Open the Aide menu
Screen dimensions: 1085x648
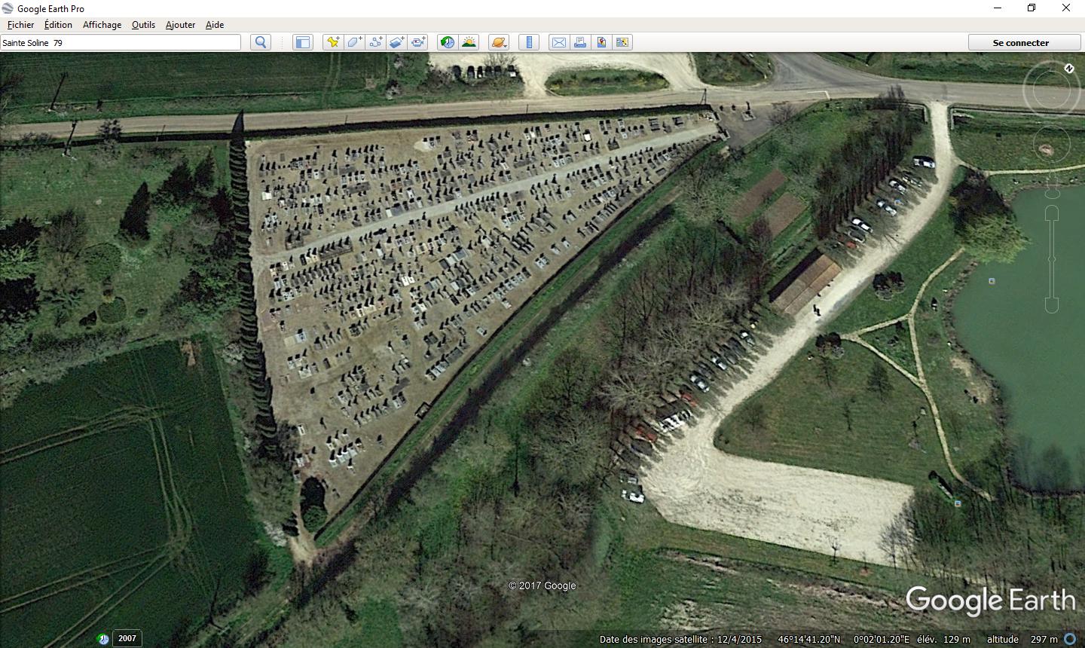click(x=215, y=24)
